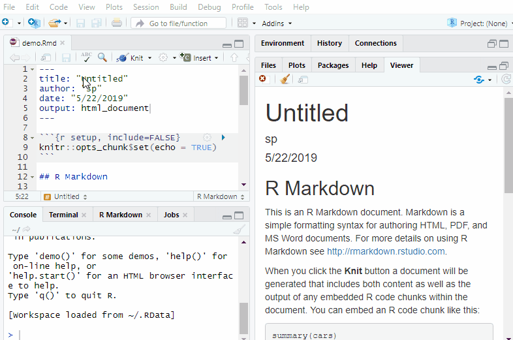Expand the recent files dropdown arrow

click(x=65, y=23)
